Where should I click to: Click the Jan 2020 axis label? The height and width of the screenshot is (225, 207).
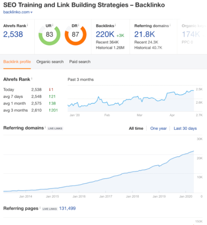tap(186, 196)
